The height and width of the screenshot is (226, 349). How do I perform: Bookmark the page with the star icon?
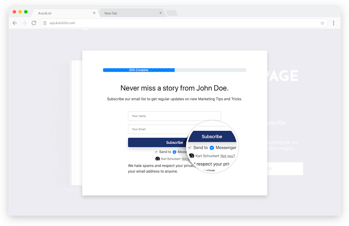[322, 23]
